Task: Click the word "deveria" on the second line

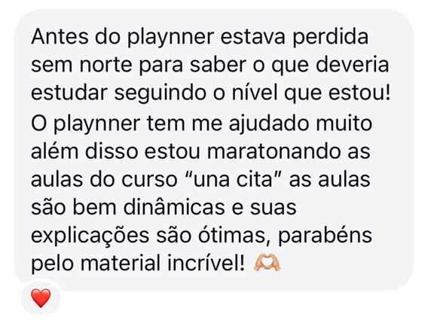Action: 352,65
